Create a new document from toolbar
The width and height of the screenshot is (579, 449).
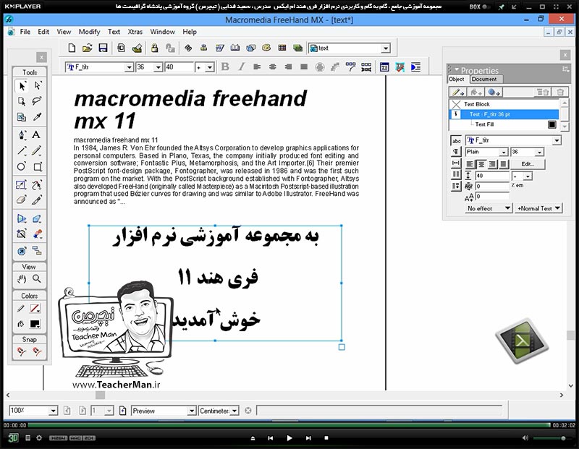tap(72, 48)
